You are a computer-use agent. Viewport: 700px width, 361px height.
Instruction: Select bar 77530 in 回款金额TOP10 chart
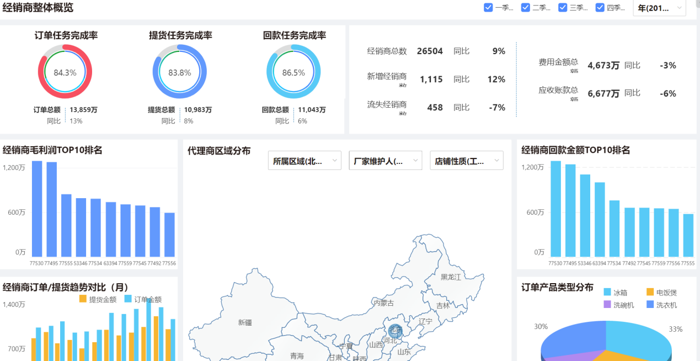coord(556,209)
